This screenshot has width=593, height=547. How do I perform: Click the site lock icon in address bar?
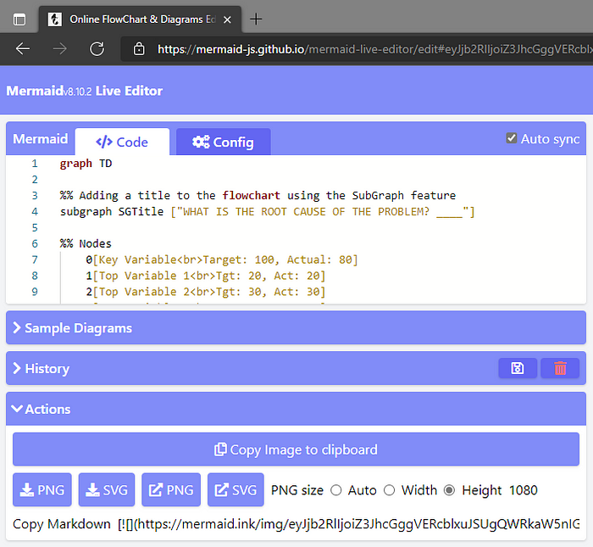(140, 49)
